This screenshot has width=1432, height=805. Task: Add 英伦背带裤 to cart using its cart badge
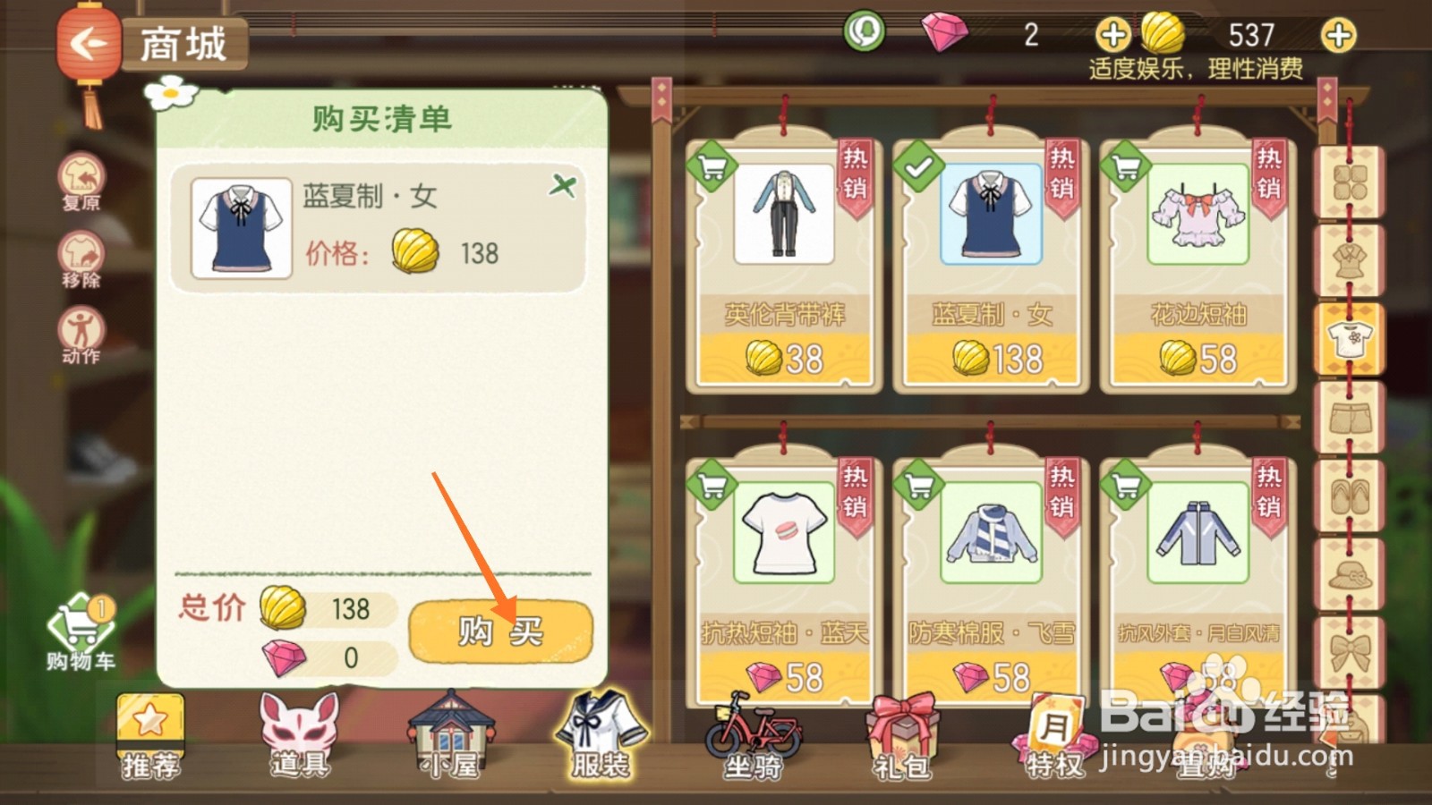(x=712, y=165)
